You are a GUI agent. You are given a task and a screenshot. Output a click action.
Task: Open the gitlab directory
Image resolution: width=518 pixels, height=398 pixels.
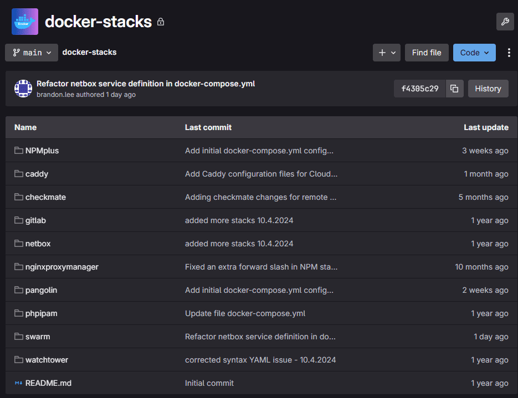point(37,220)
